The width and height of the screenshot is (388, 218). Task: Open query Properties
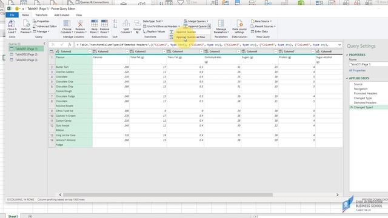[41, 21]
